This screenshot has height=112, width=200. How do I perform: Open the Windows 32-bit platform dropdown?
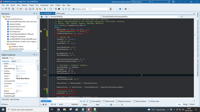pyautogui.click(x=81, y=9)
